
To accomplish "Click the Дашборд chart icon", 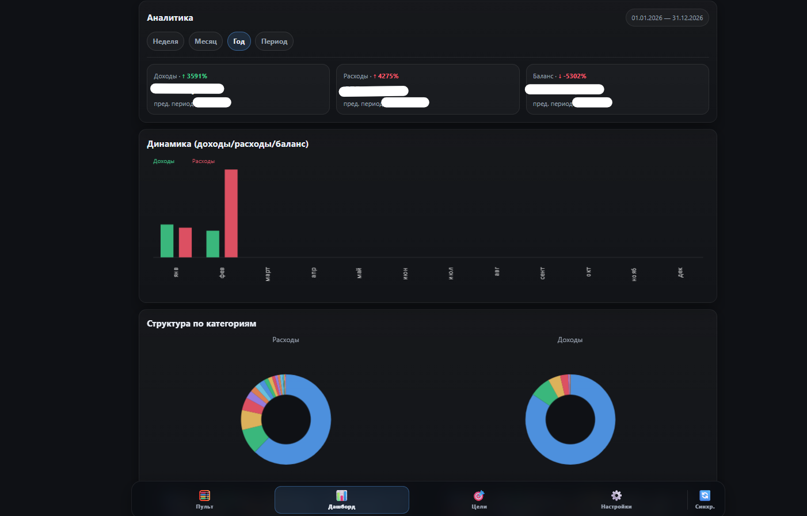I will (341, 495).
